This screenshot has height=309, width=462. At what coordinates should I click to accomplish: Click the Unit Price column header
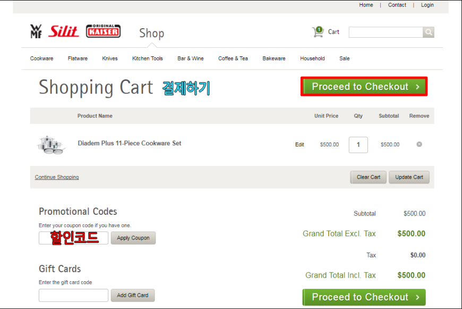pyautogui.click(x=326, y=116)
